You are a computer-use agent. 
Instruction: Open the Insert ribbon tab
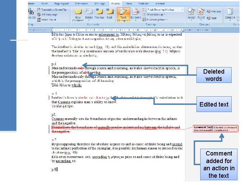(44, 3)
